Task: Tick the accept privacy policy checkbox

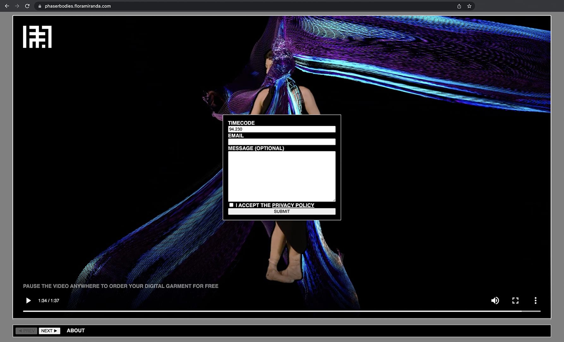Action: 231,205
